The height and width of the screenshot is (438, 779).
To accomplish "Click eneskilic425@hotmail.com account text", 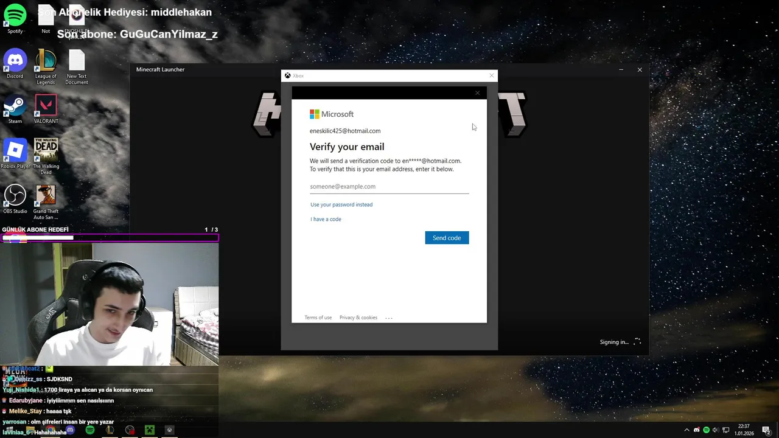I will click(x=345, y=131).
